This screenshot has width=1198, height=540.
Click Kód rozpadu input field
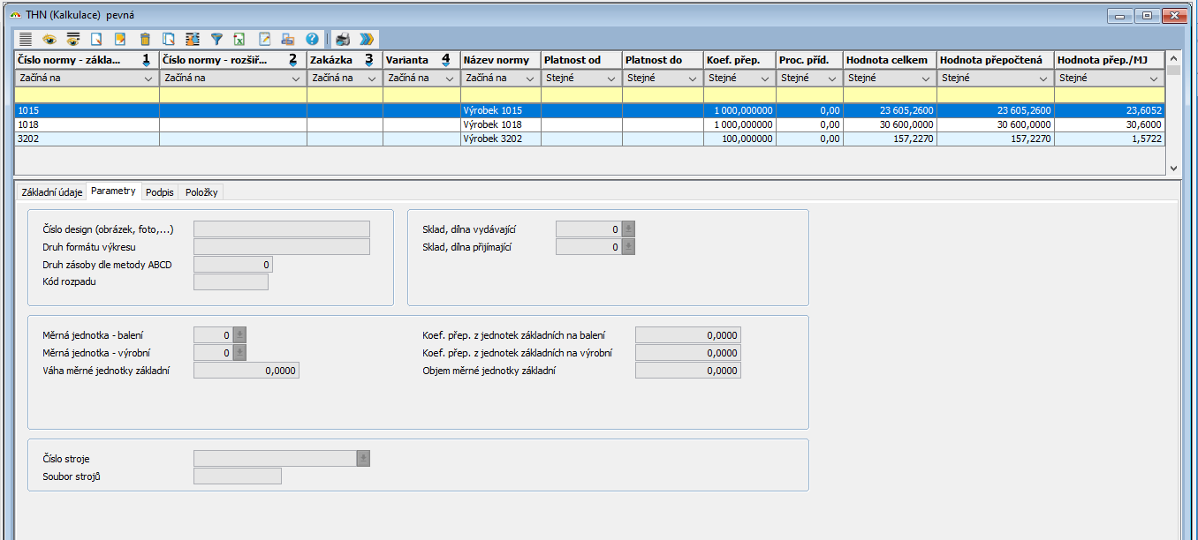tap(230, 282)
